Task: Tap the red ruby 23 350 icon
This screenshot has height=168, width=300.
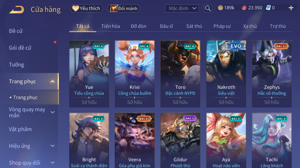Action: tap(244, 8)
